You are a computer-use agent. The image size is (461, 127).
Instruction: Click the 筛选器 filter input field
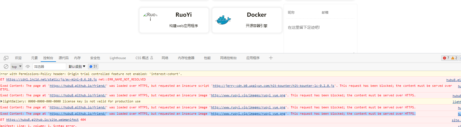(x=49, y=67)
